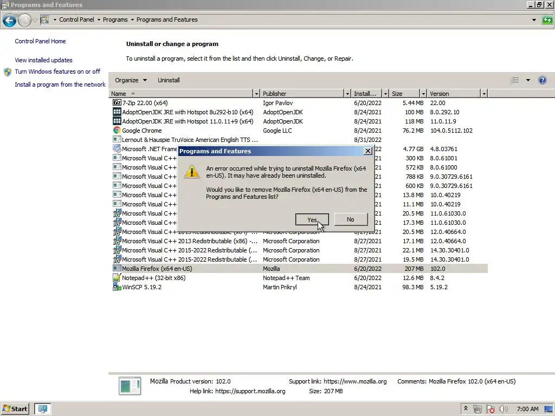The height and width of the screenshot is (416, 555).
Task: Click the Mozilla Firefox list icon
Action: coord(117,268)
